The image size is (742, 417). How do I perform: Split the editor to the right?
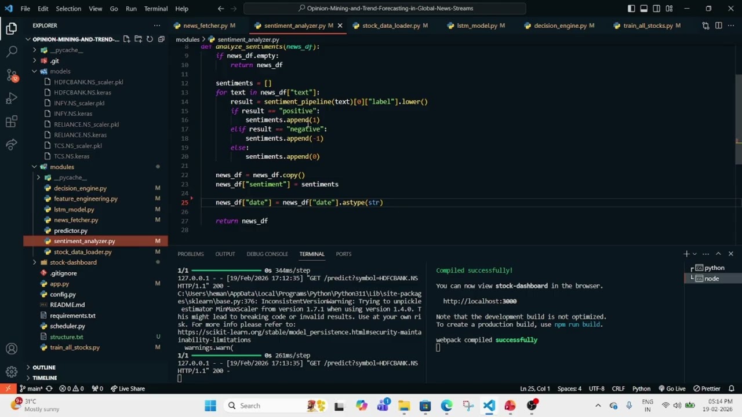coord(718,25)
